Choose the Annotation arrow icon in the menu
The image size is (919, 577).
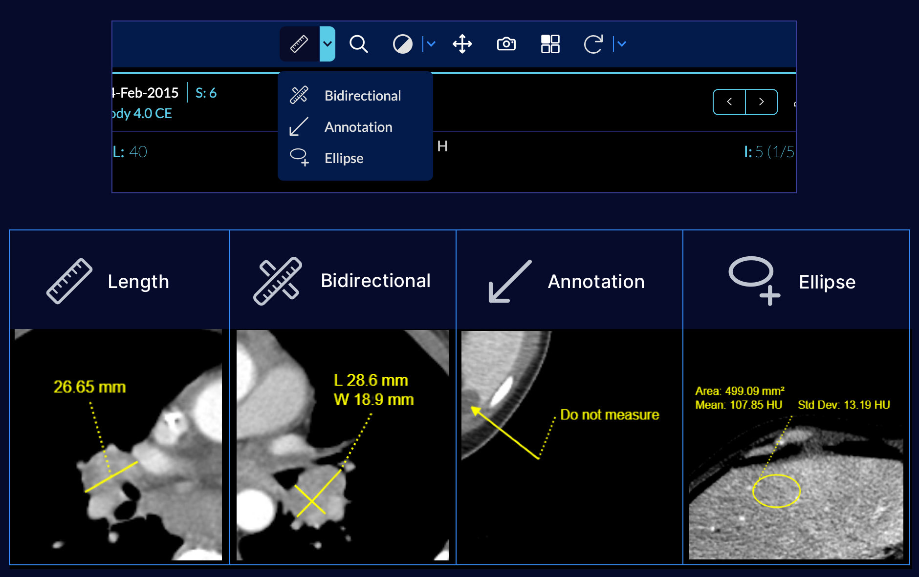pyautogui.click(x=299, y=126)
